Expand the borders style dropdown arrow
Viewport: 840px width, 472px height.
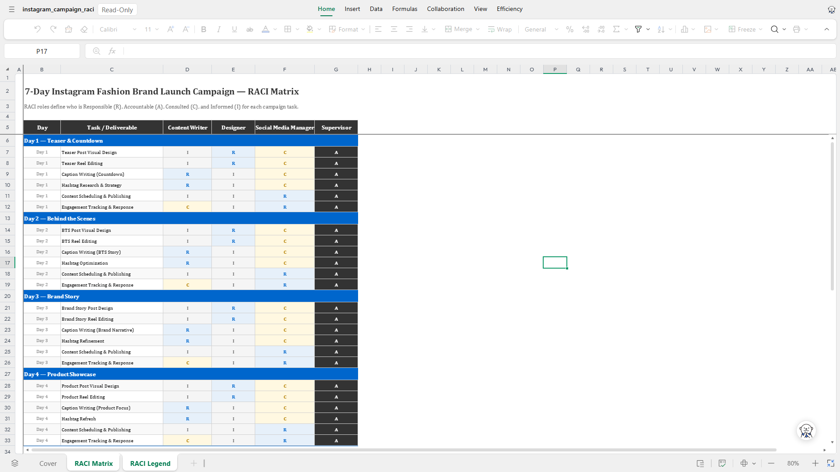click(x=298, y=29)
